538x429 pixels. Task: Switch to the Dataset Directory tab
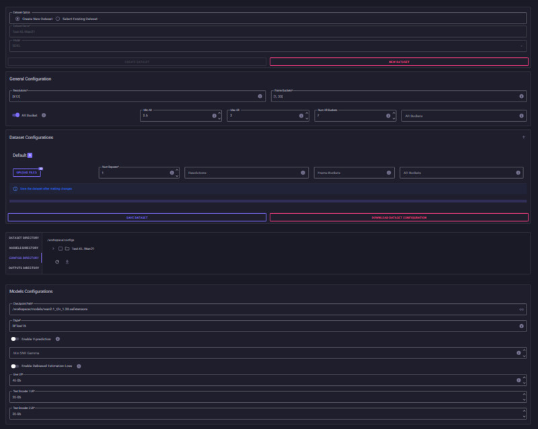pyautogui.click(x=24, y=238)
